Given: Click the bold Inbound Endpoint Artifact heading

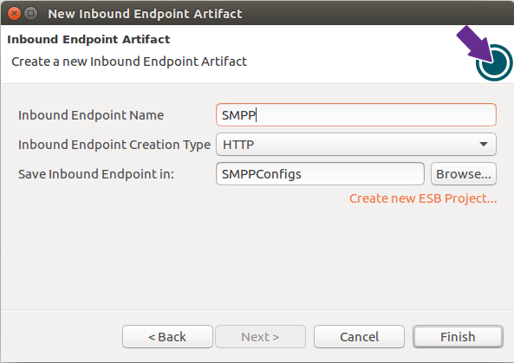Looking at the screenshot, I should tap(88, 39).
